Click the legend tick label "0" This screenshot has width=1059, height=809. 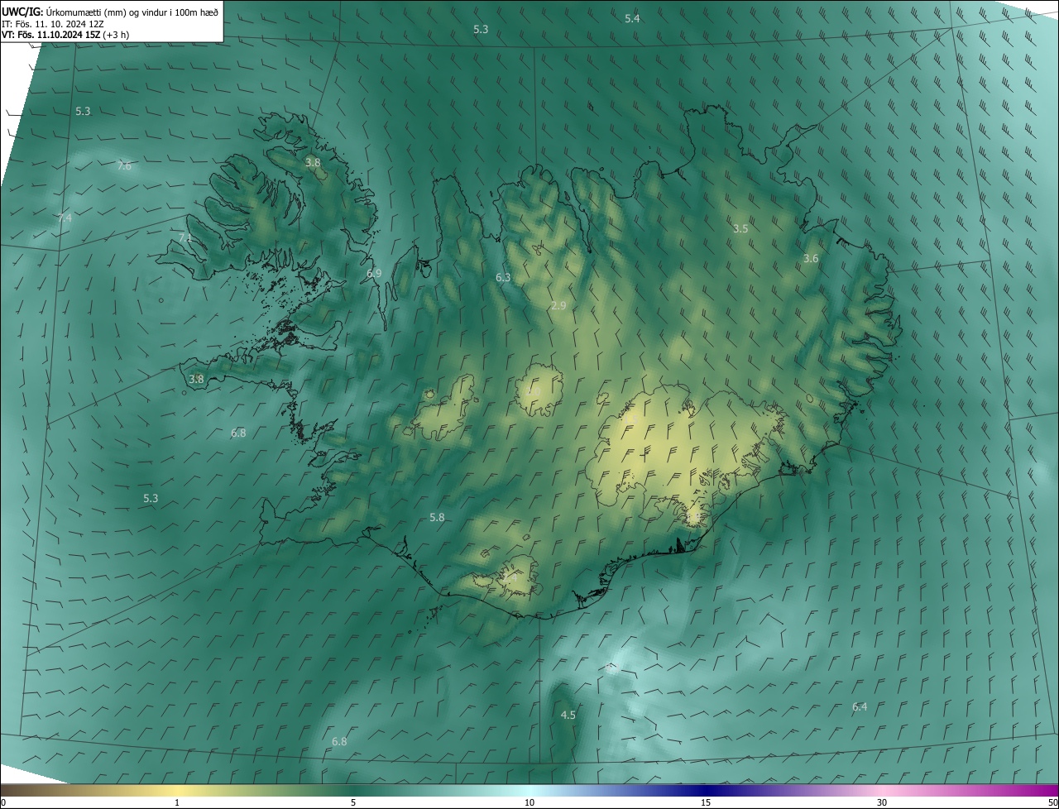2,803
